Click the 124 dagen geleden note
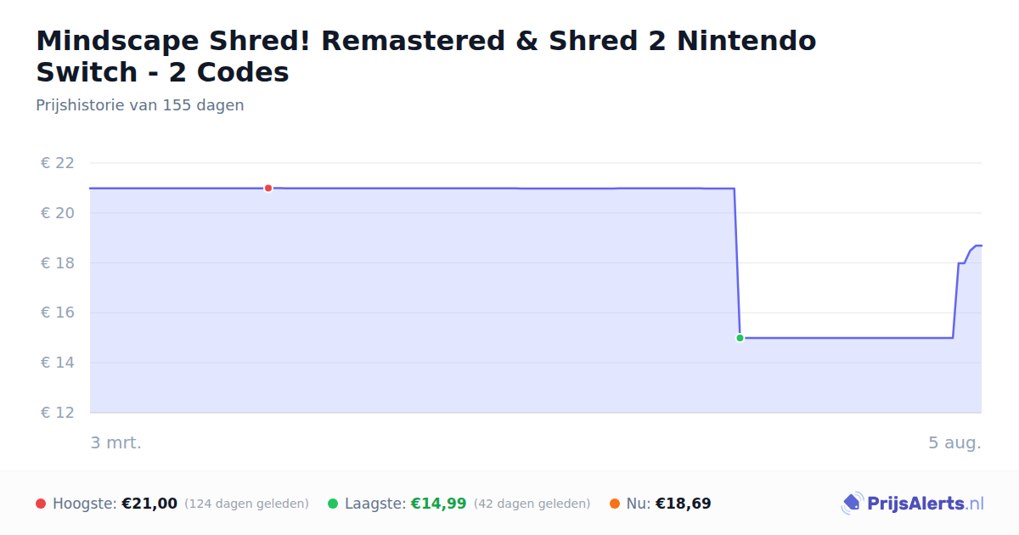 pos(246,504)
